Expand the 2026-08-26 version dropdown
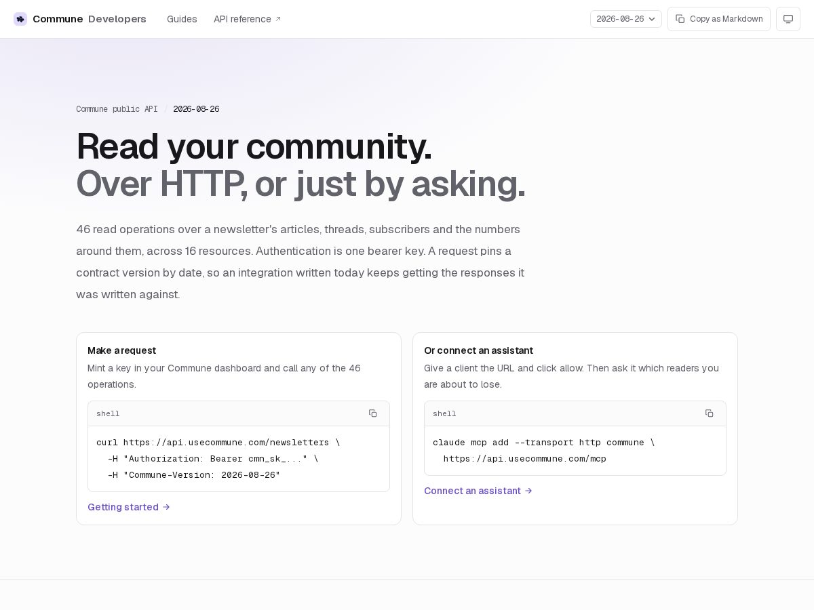 (x=626, y=19)
